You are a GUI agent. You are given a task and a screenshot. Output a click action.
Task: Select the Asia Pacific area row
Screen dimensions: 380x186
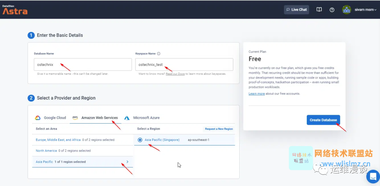click(83, 162)
